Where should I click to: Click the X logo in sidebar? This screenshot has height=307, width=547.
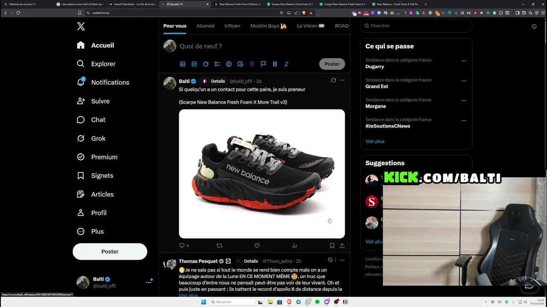81,26
